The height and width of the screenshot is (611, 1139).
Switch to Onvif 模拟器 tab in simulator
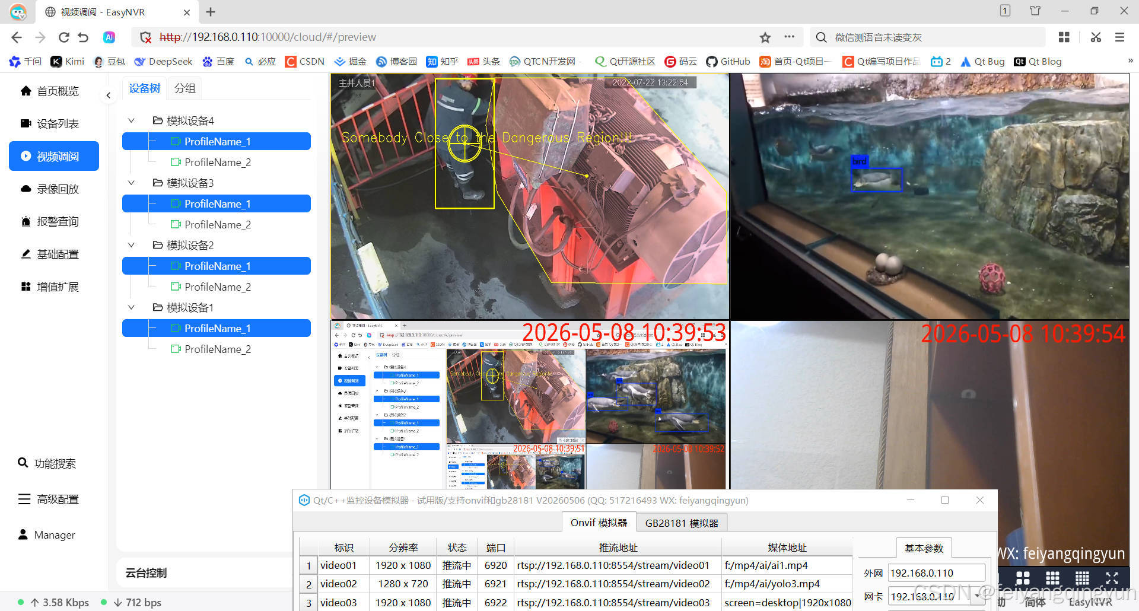599,523
